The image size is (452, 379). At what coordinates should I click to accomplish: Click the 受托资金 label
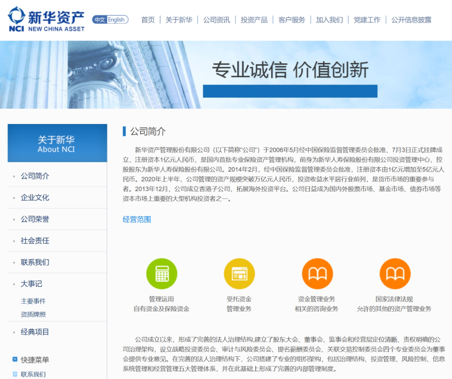coord(239,299)
